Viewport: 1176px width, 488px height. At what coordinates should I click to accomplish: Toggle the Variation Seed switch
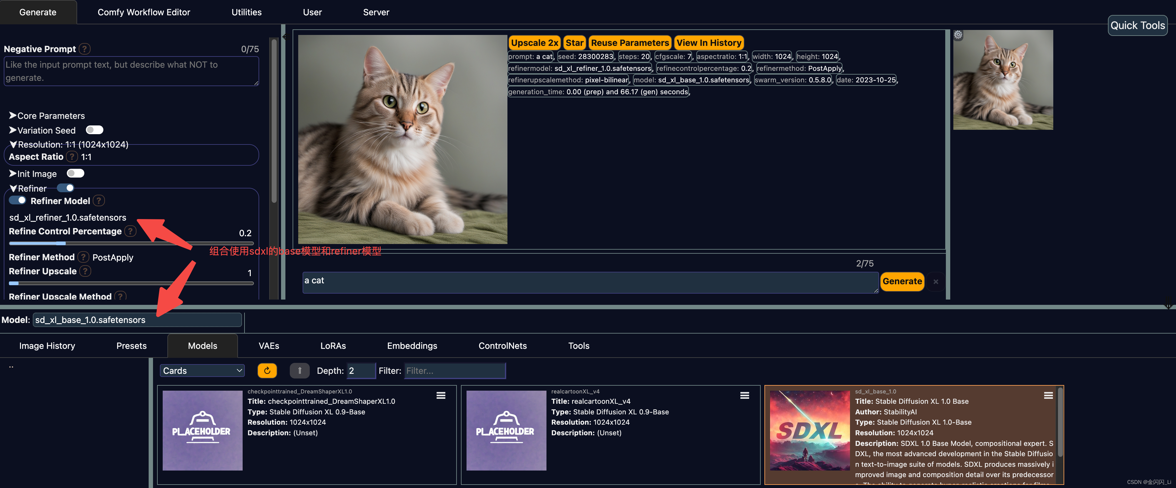(x=95, y=130)
